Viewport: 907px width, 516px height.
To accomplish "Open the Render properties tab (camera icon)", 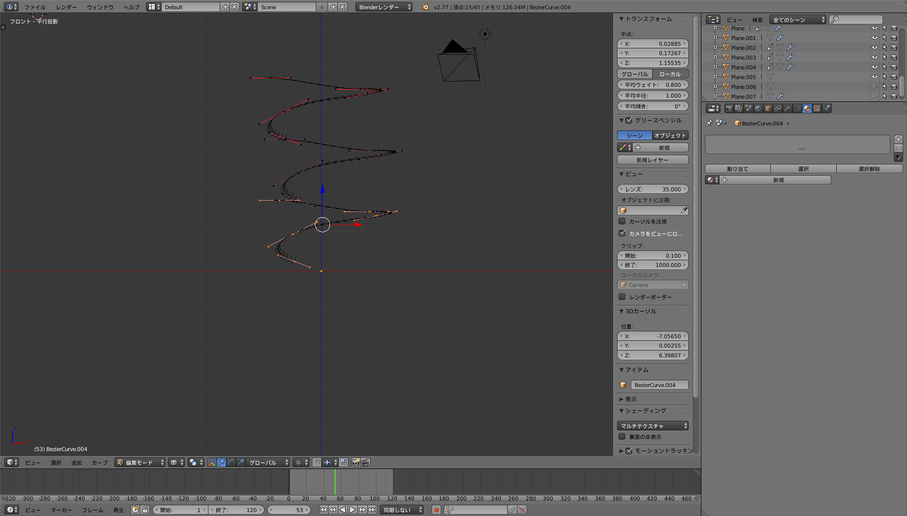I will coord(729,108).
